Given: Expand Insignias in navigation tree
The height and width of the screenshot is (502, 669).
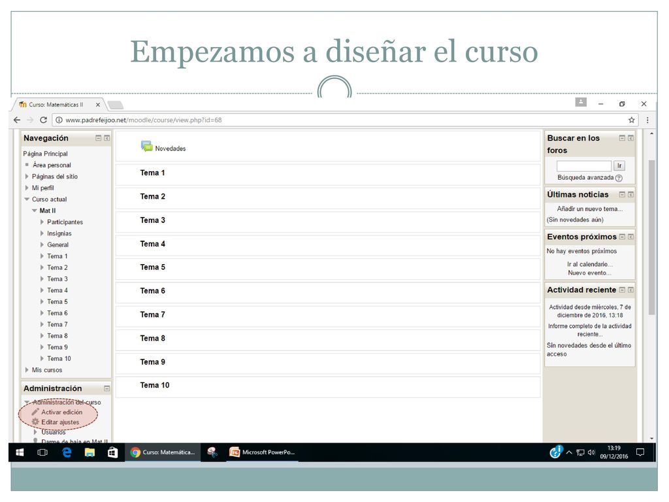Looking at the screenshot, I should coord(42,233).
